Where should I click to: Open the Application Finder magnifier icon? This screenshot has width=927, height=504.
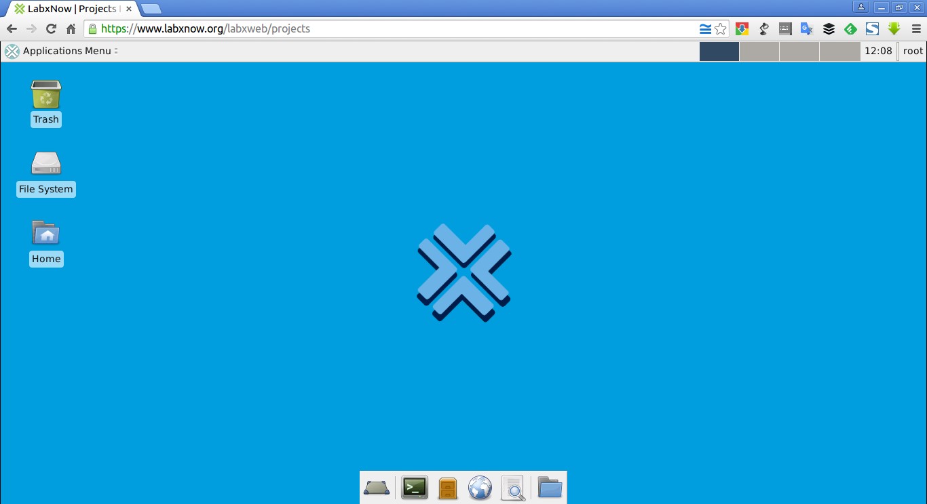pyautogui.click(x=514, y=488)
